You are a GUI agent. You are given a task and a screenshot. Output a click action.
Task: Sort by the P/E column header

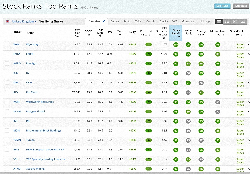click(110, 32)
